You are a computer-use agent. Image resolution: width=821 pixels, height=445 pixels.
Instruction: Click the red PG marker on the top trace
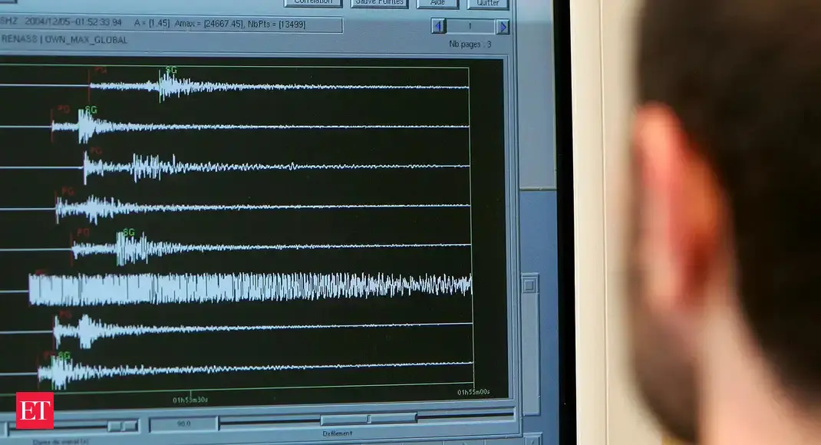coord(100,70)
